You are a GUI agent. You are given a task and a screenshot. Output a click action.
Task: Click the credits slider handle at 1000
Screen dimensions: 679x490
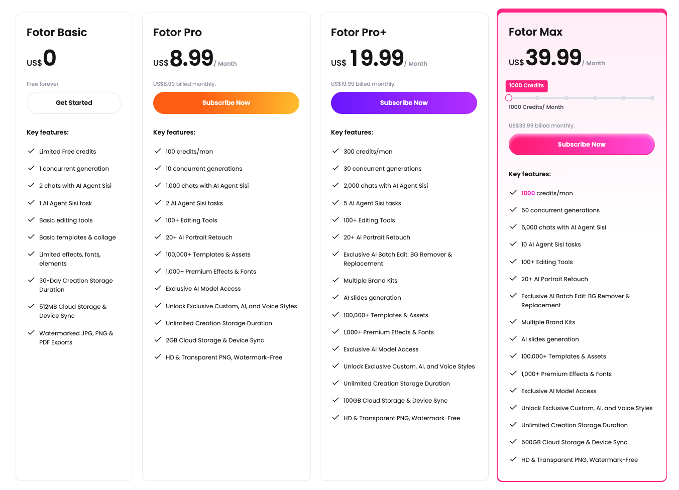point(509,98)
